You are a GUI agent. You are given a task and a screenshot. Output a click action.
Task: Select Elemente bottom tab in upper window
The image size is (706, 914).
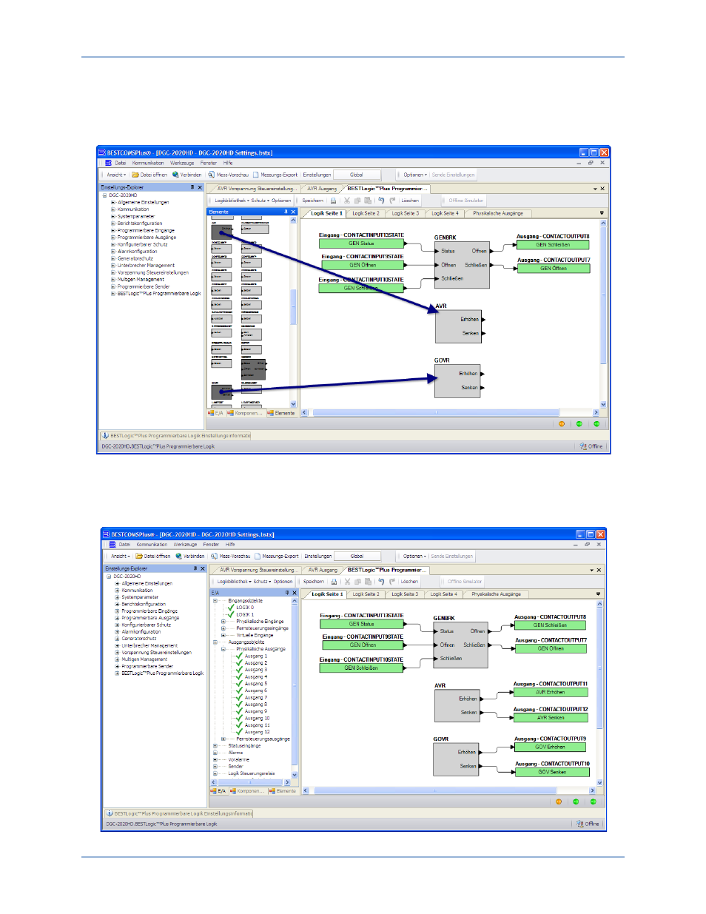click(282, 413)
